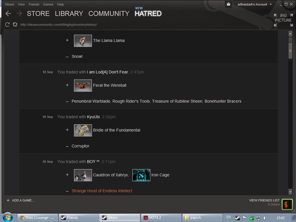Screen dimensions: 296x222
Task: Click Cauldron of Xahryx item name
Action: tap(111, 175)
